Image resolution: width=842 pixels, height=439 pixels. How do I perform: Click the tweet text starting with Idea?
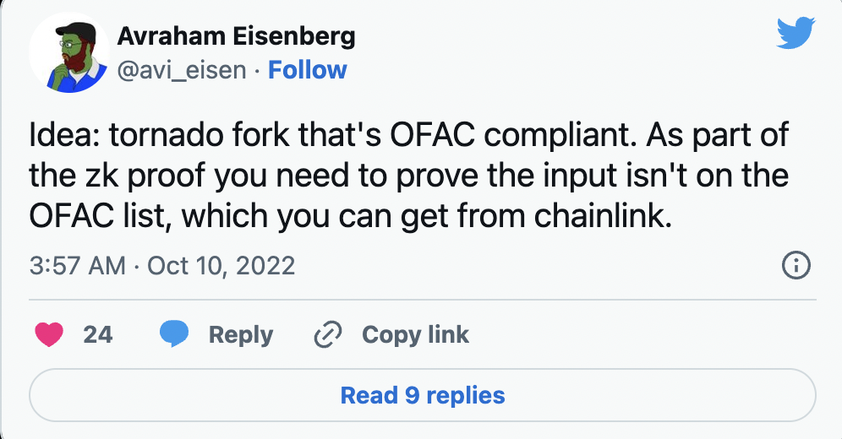(408, 175)
